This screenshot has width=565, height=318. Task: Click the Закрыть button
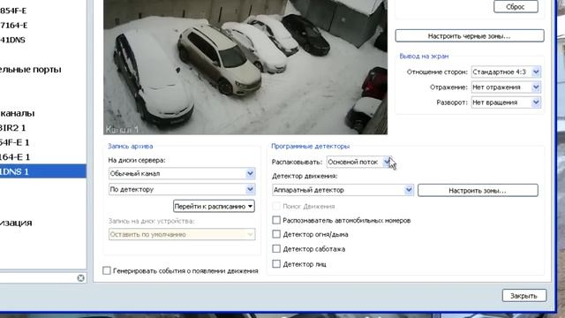pos(524,296)
